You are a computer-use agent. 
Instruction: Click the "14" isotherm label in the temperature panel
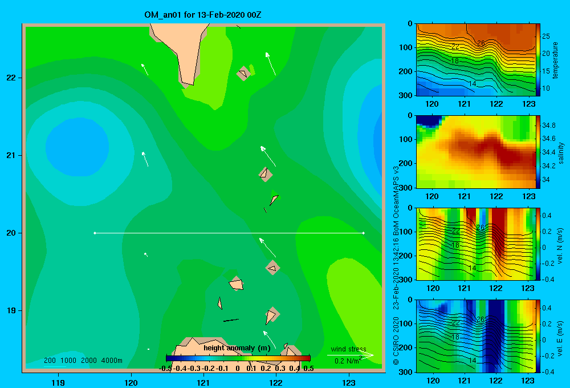click(472, 84)
